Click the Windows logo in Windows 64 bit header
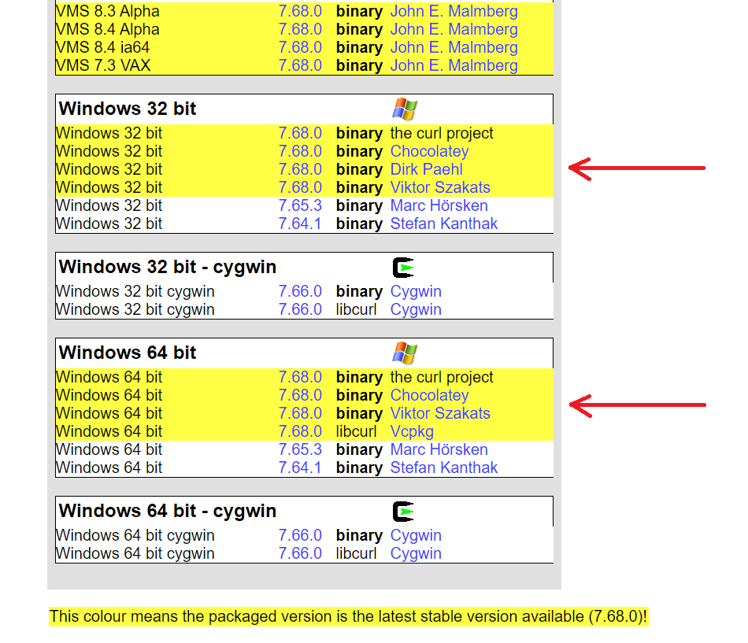Image resolution: width=748 pixels, height=643 pixels. pyautogui.click(x=405, y=353)
